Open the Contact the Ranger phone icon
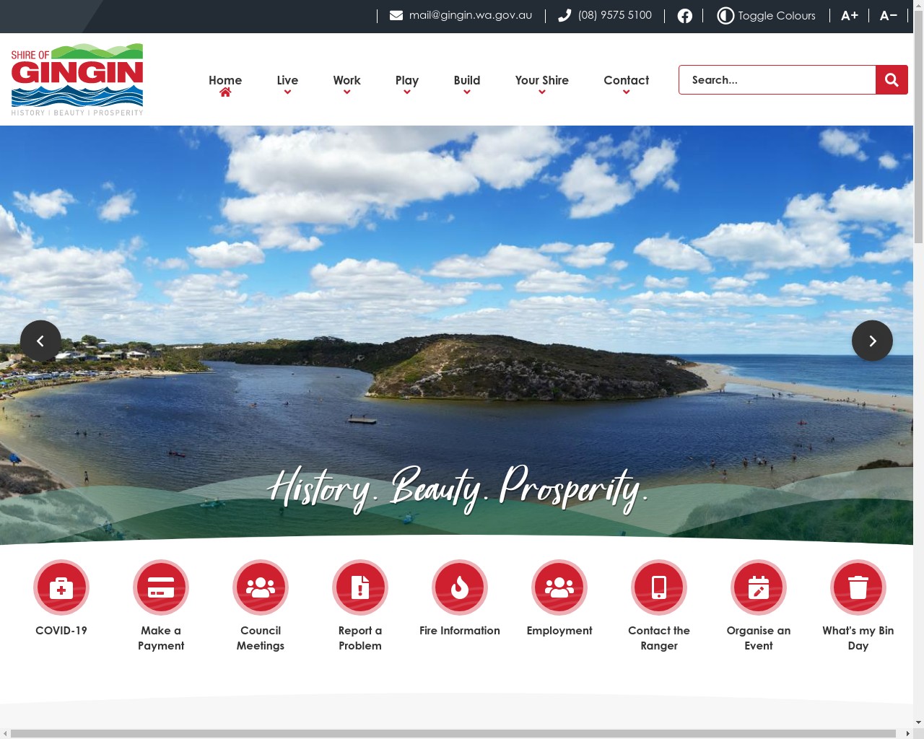This screenshot has height=739, width=924. 659,587
